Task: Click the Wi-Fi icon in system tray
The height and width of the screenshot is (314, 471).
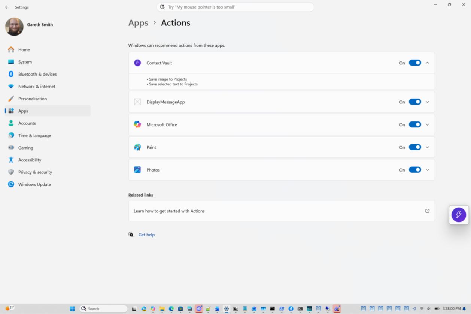Action: coord(422,308)
